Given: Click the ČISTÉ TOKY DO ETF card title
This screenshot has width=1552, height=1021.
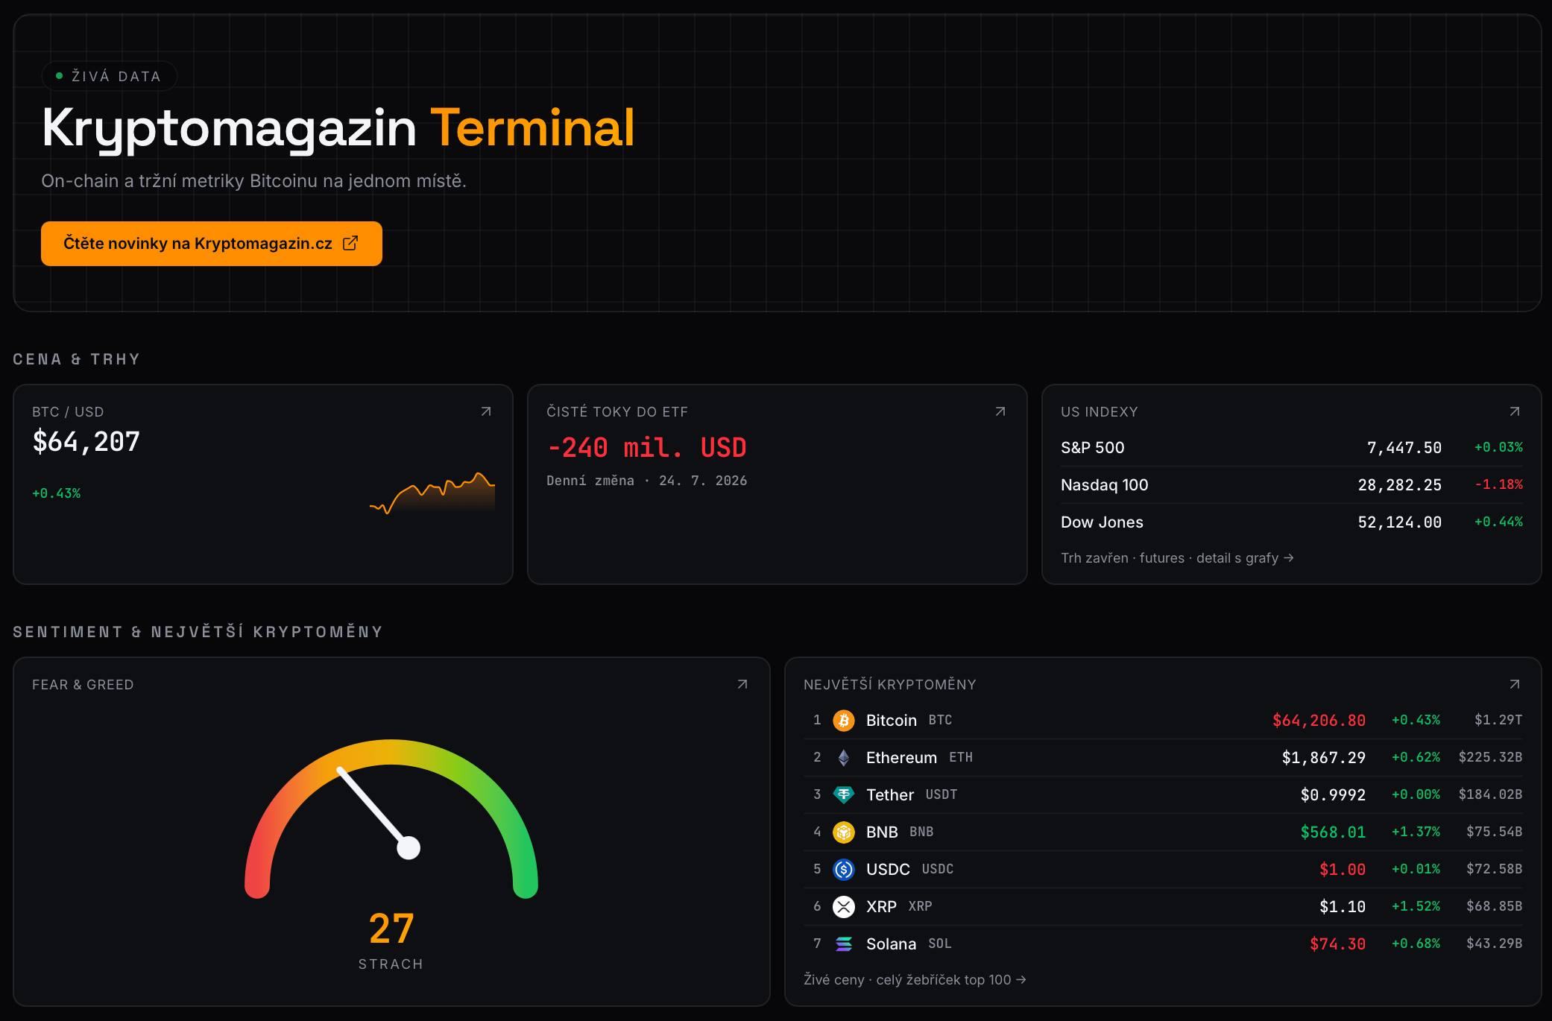Looking at the screenshot, I should click(x=617, y=412).
